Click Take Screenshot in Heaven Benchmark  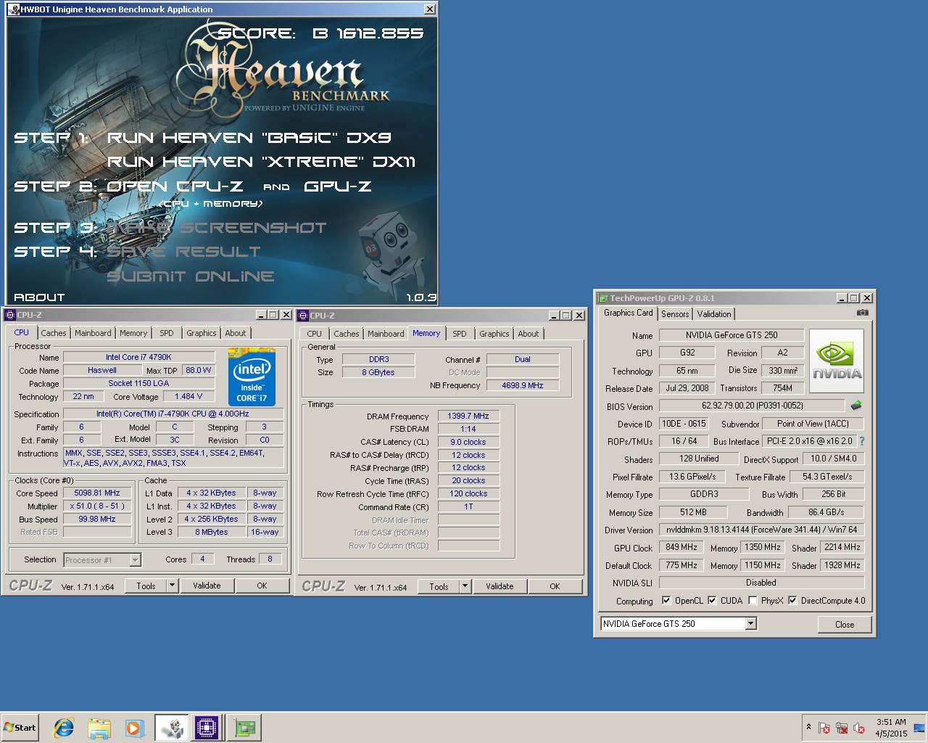coord(217,228)
